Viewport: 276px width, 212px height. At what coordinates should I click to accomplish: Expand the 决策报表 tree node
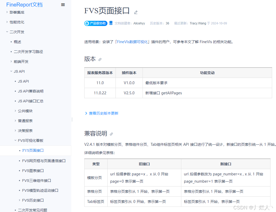tap(15, 130)
